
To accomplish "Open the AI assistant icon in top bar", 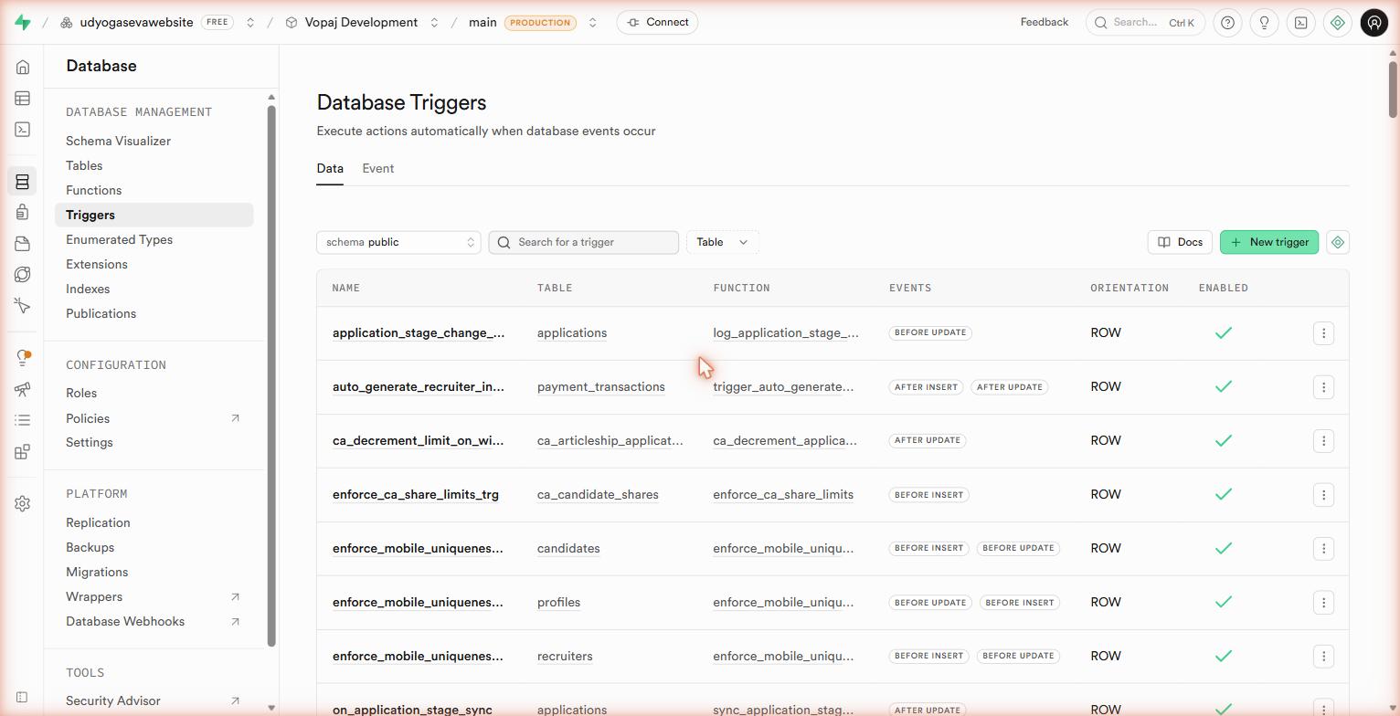I will point(1338,23).
